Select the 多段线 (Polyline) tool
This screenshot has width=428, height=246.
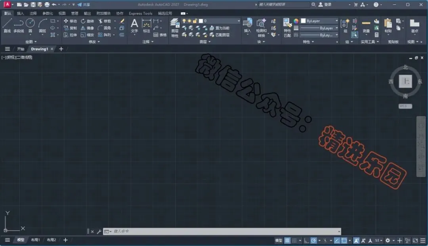[x=19, y=26]
